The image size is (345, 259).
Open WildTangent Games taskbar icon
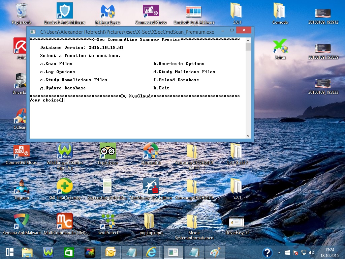click(x=48, y=252)
